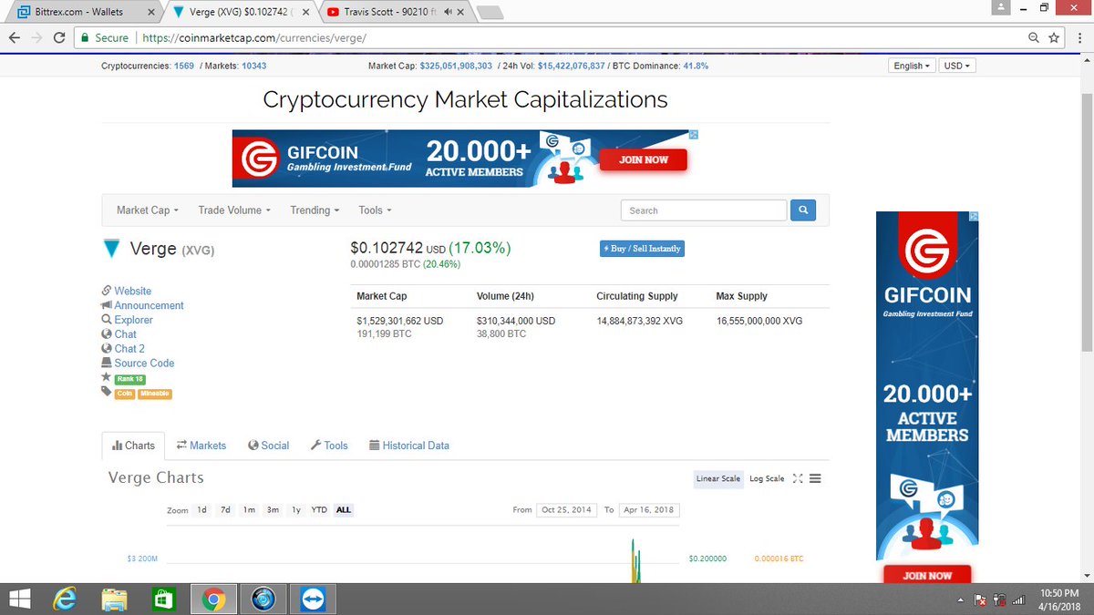Open chart fullscreen view icon

point(799,478)
